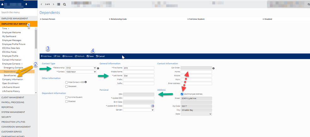This screenshot has width=310, height=137.
Task: Click info icon beside Relationship dropdown
Action: [98, 68]
